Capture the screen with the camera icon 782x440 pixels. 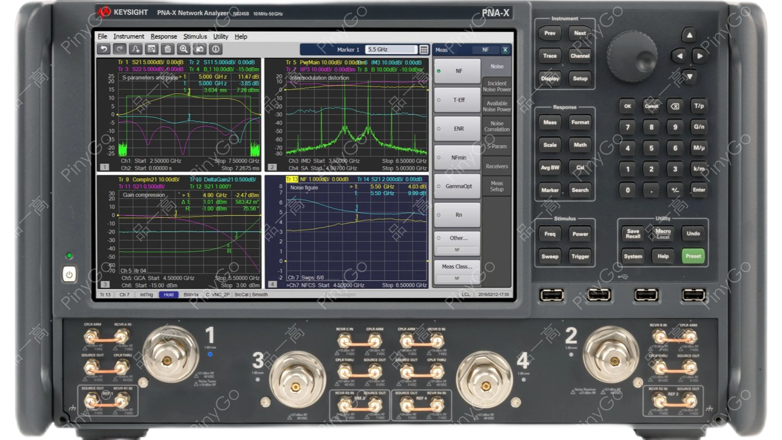(x=200, y=49)
